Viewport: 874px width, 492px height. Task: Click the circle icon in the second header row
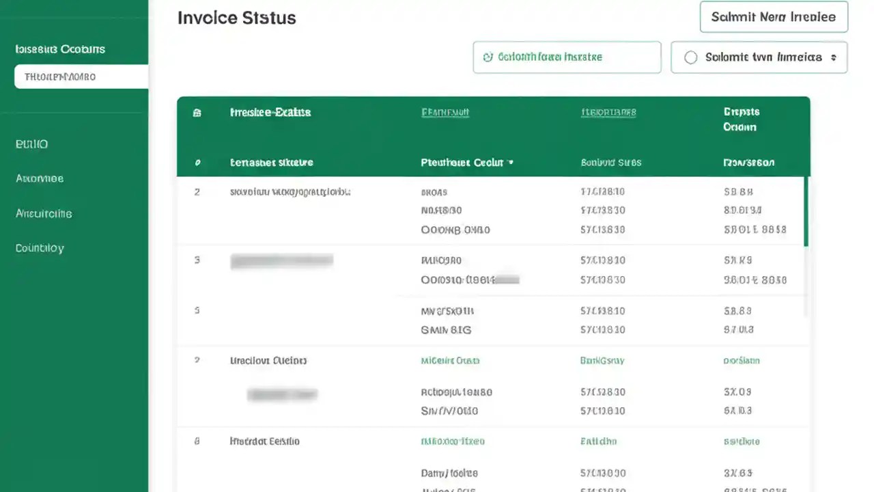point(197,163)
